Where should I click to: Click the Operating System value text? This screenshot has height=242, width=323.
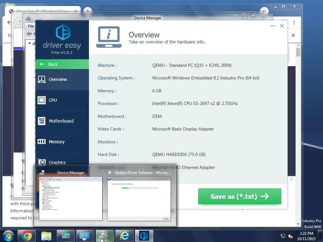click(206, 78)
